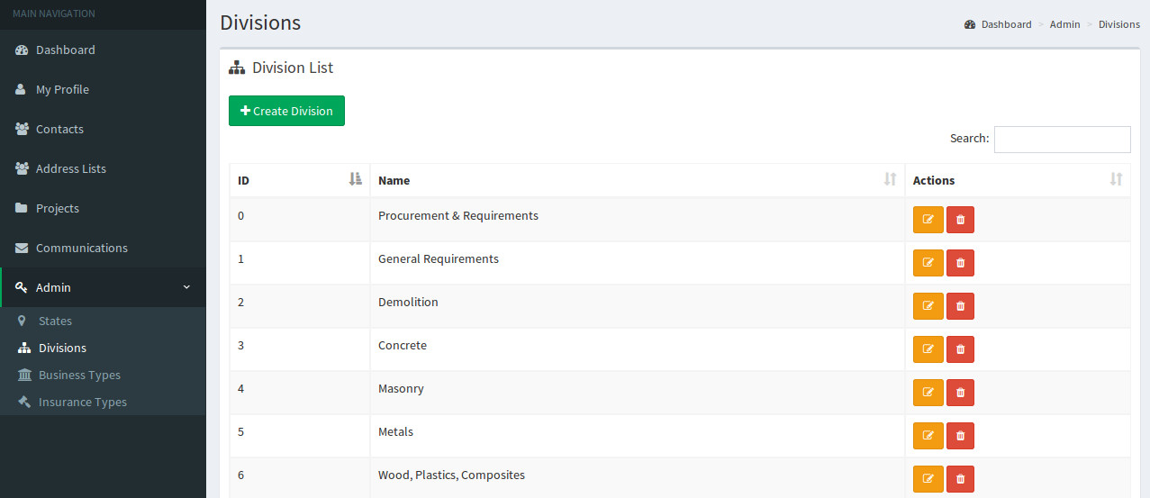Delete the Metals division via trash icon
Image resolution: width=1150 pixels, height=498 pixels.
pyautogui.click(x=960, y=436)
